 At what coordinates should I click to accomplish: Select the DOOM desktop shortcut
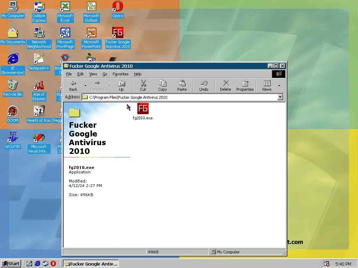tap(13, 114)
